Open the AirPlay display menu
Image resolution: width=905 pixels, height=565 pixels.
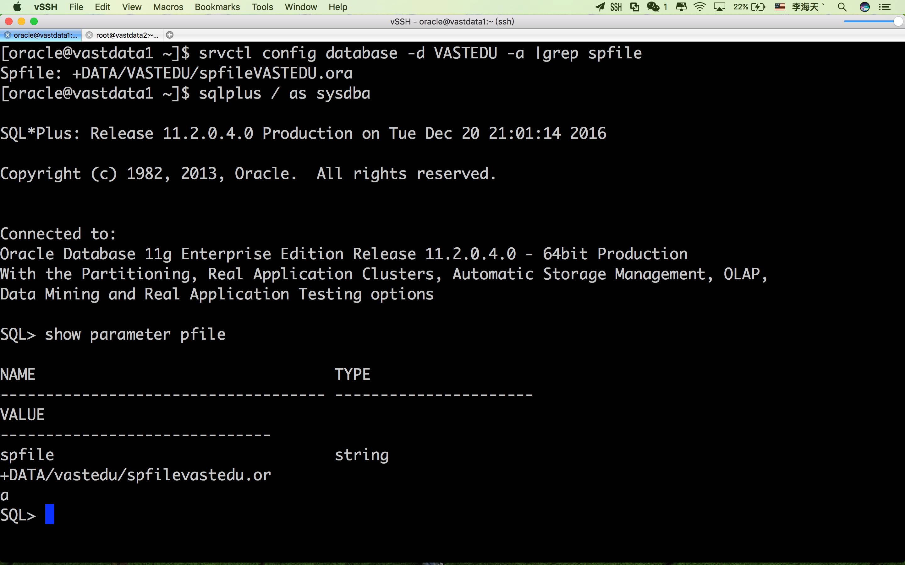pos(720,7)
